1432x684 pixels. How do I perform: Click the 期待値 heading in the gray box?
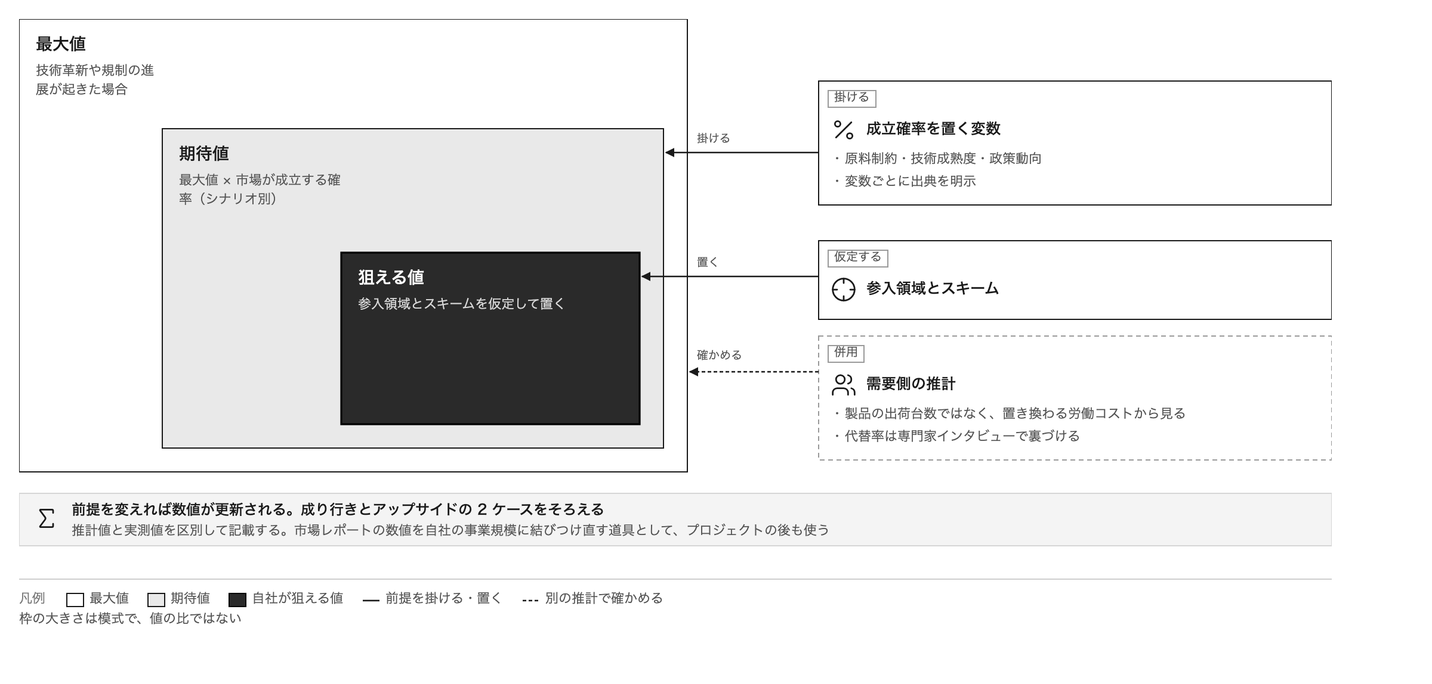204,154
